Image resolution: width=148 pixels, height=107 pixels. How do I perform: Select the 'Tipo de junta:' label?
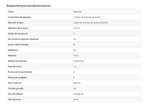coord(15,99)
